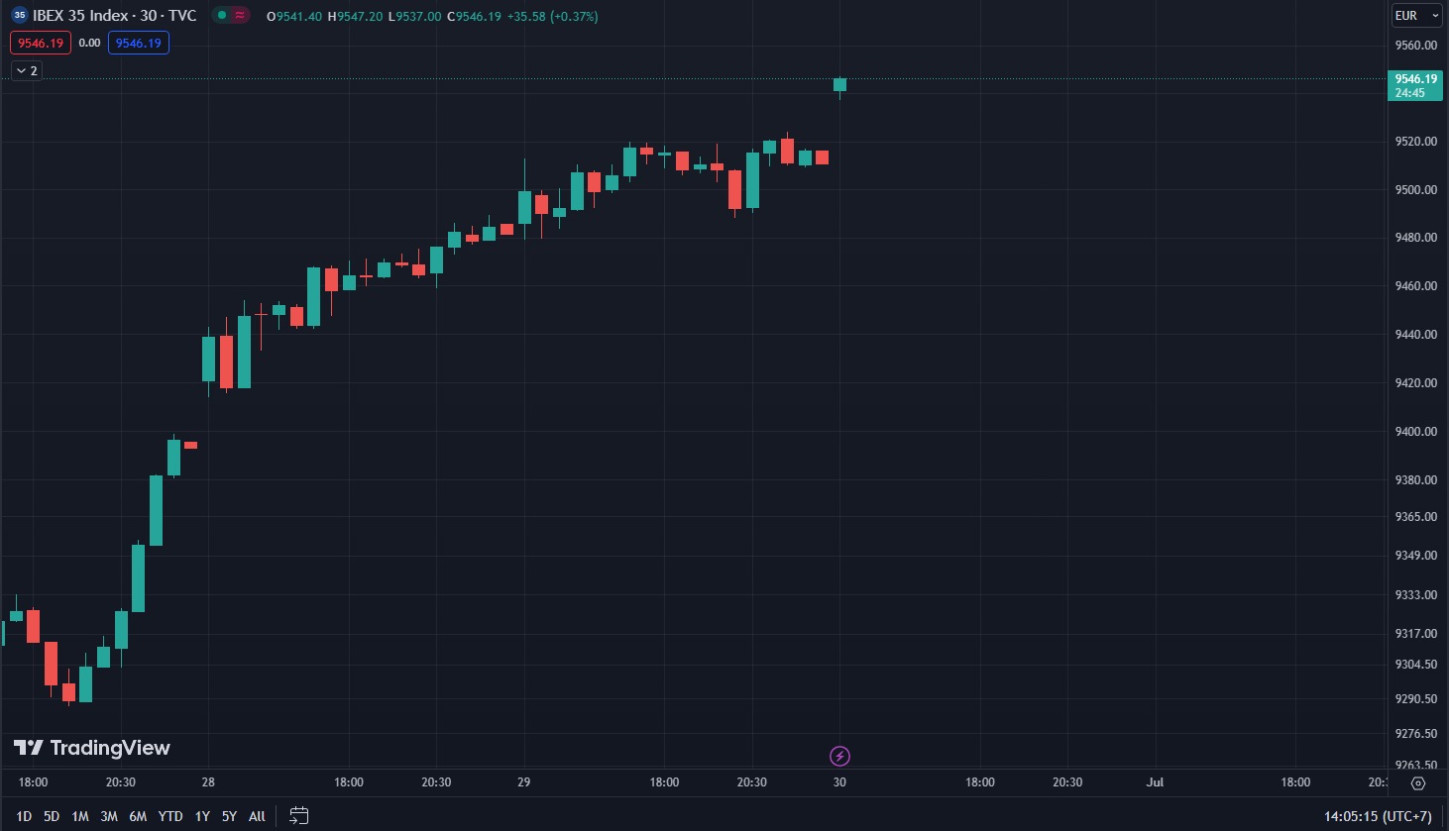Click the pink delayed data indicator icon
Screen dimensions: 1449x831
click(240, 16)
